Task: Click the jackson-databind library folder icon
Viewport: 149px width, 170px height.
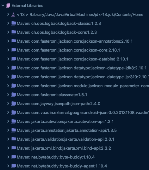Action: click(13, 59)
